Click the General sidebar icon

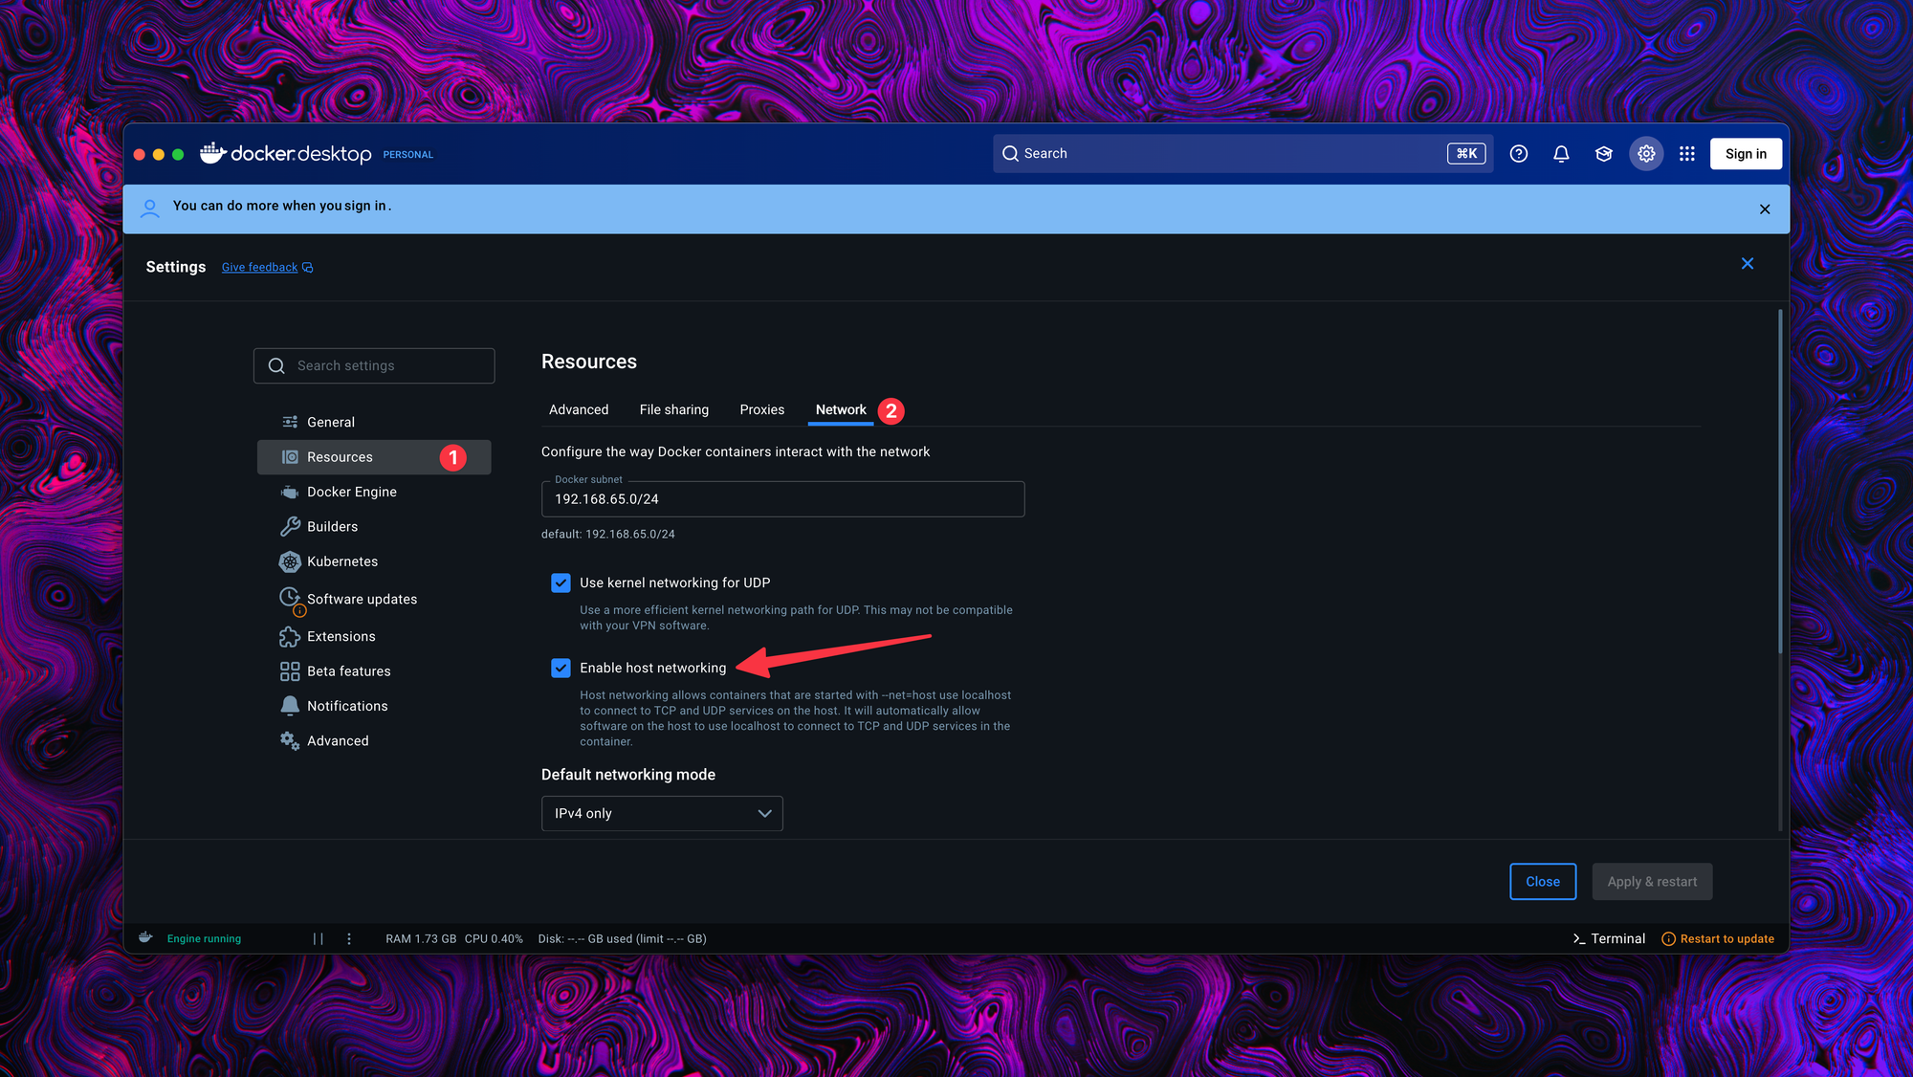click(290, 422)
